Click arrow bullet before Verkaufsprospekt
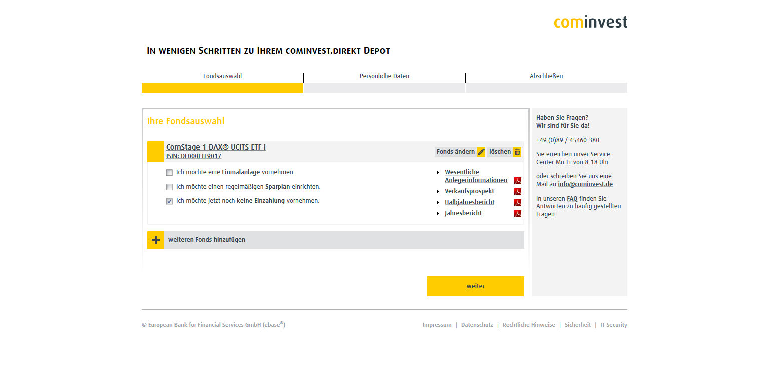This screenshot has height=384, width=769. tap(438, 192)
